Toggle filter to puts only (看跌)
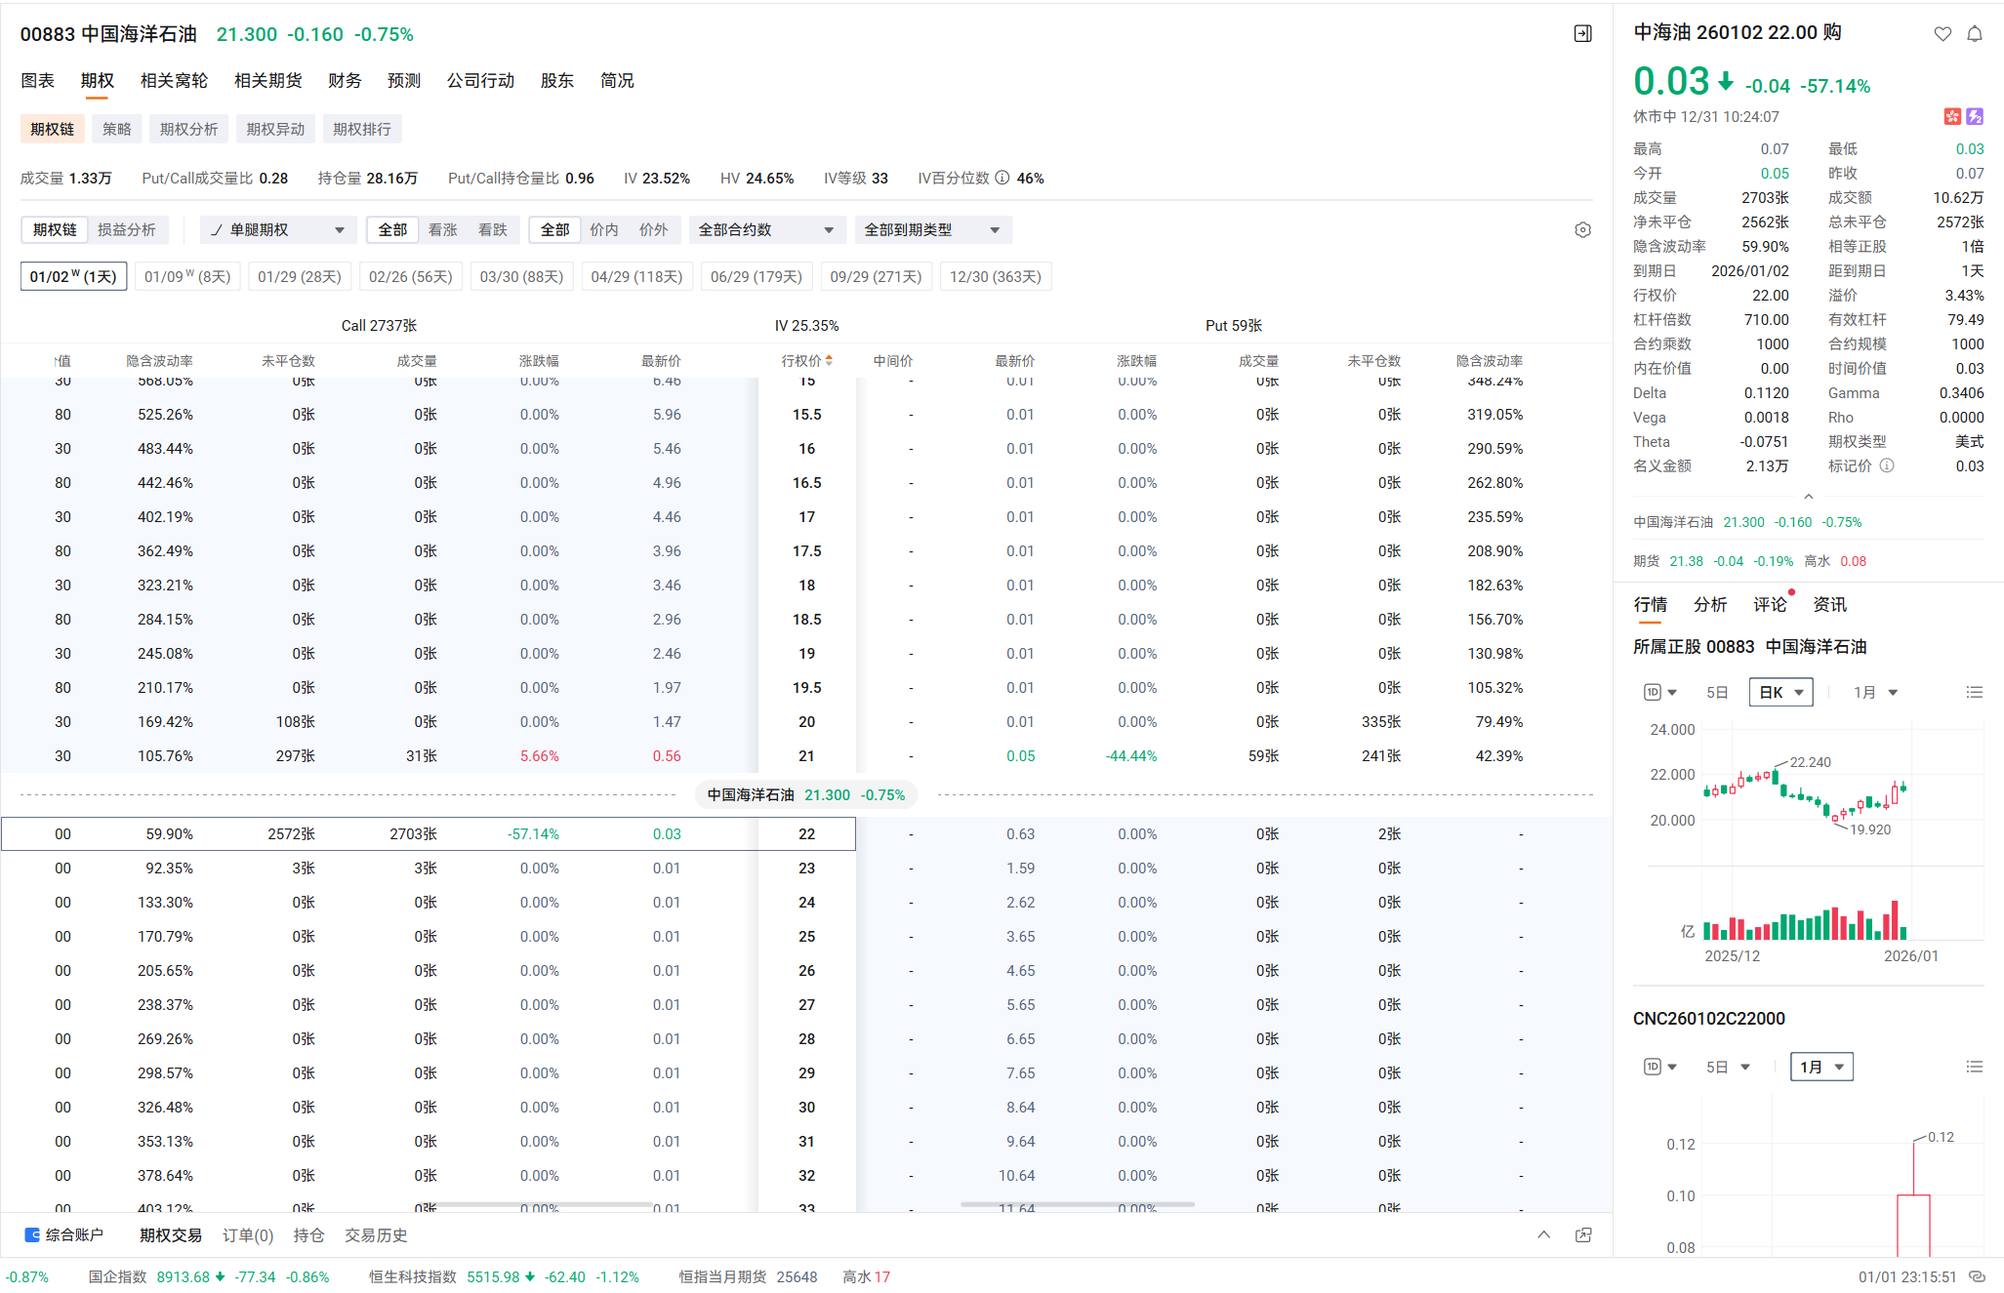This screenshot has width=2004, height=1293. pos(493,230)
